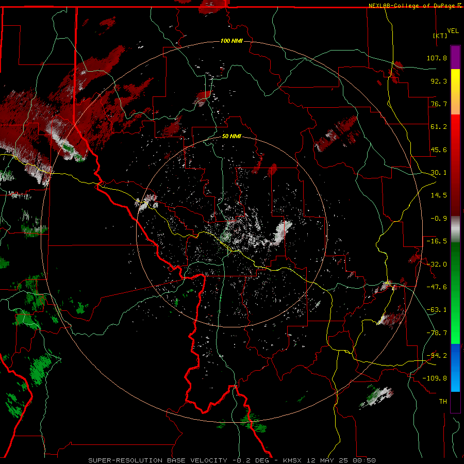Click the [KT] units label
Screen dimensions: 464x464
pos(440,36)
